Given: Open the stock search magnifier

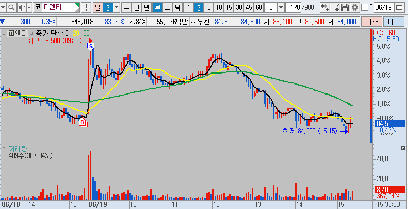Looking at the screenshot, I should [x=11, y=7].
